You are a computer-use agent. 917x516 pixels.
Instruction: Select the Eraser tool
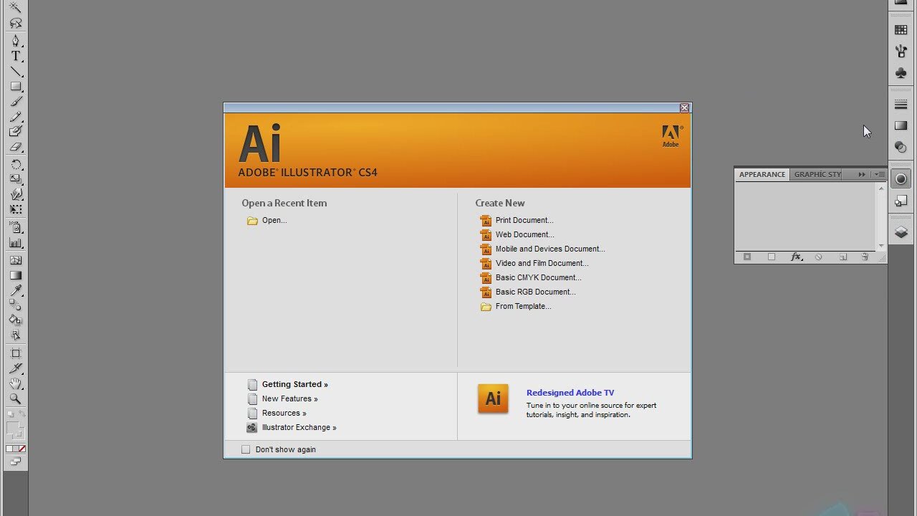pyautogui.click(x=15, y=147)
